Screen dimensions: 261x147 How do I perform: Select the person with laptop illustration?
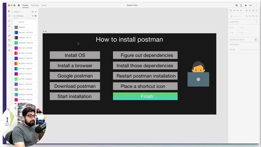[x=198, y=74]
